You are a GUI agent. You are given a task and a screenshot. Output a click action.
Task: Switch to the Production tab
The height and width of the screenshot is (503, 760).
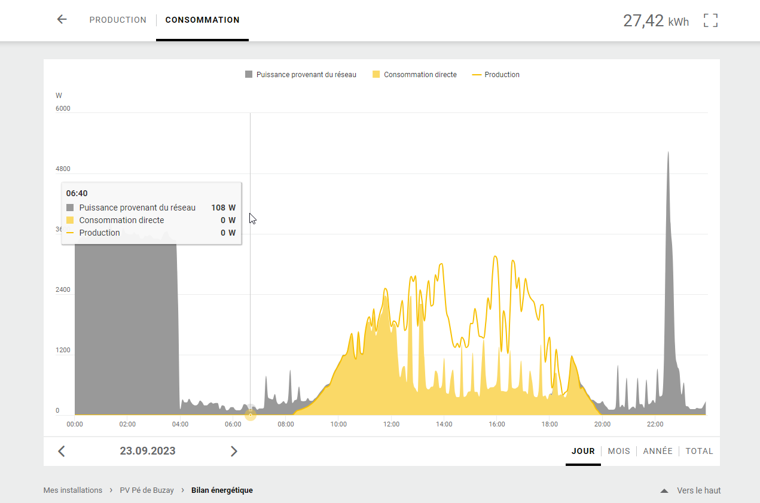click(x=118, y=20)
